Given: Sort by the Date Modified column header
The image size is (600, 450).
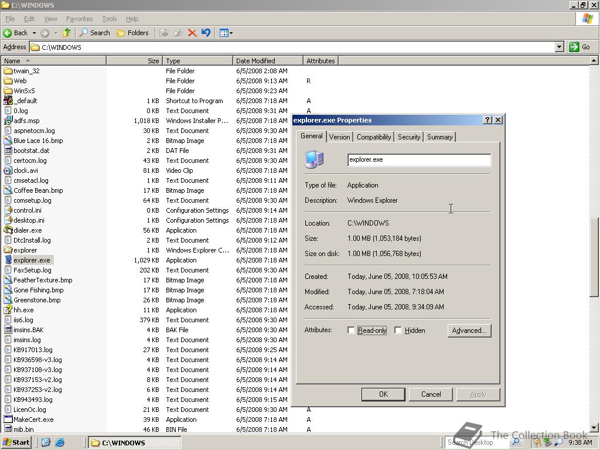Looking at the screenshot, I should [x=268, y=61].
